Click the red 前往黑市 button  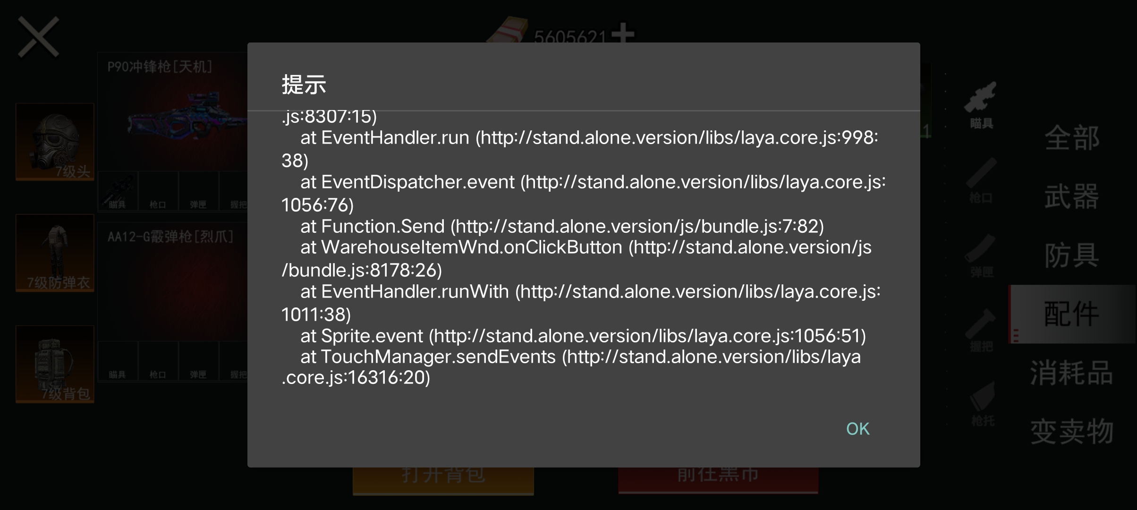(718, 479)
